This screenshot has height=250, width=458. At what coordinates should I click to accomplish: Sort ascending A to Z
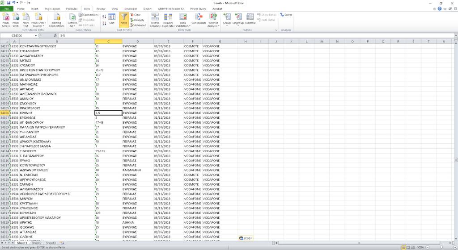104,17
